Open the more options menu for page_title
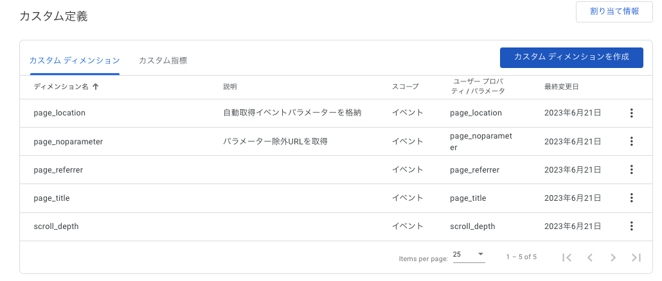This screenshot has width=662, height=281. coord(631,198)
